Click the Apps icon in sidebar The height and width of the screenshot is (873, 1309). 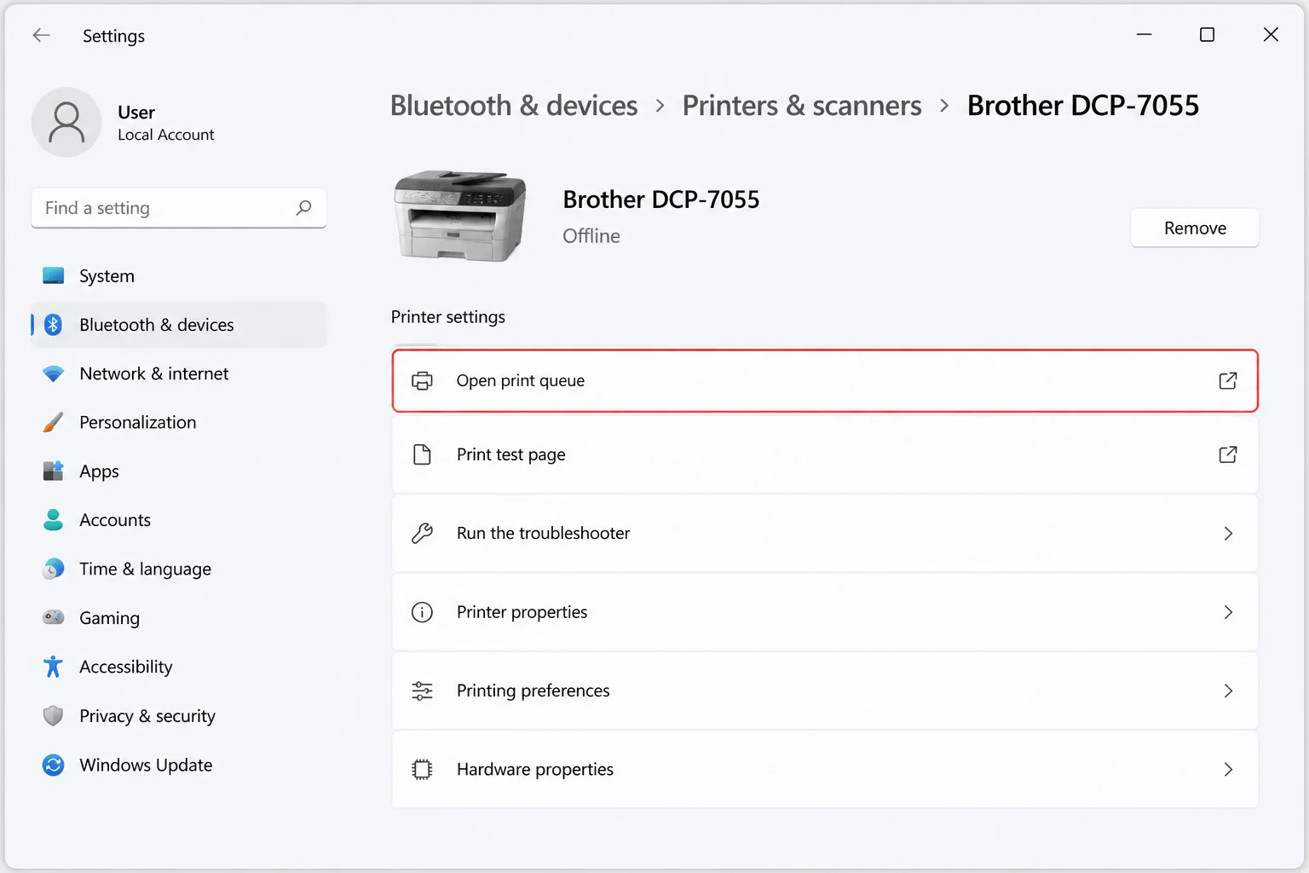click(x=53, y=471)
